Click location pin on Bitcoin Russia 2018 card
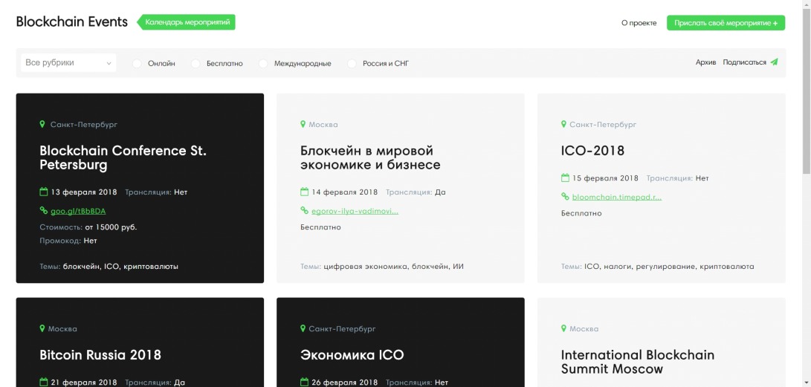811x387 pixels. click(x=42, y=328)
